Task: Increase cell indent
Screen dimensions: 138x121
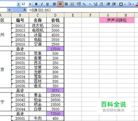Action: click(114, 4)
